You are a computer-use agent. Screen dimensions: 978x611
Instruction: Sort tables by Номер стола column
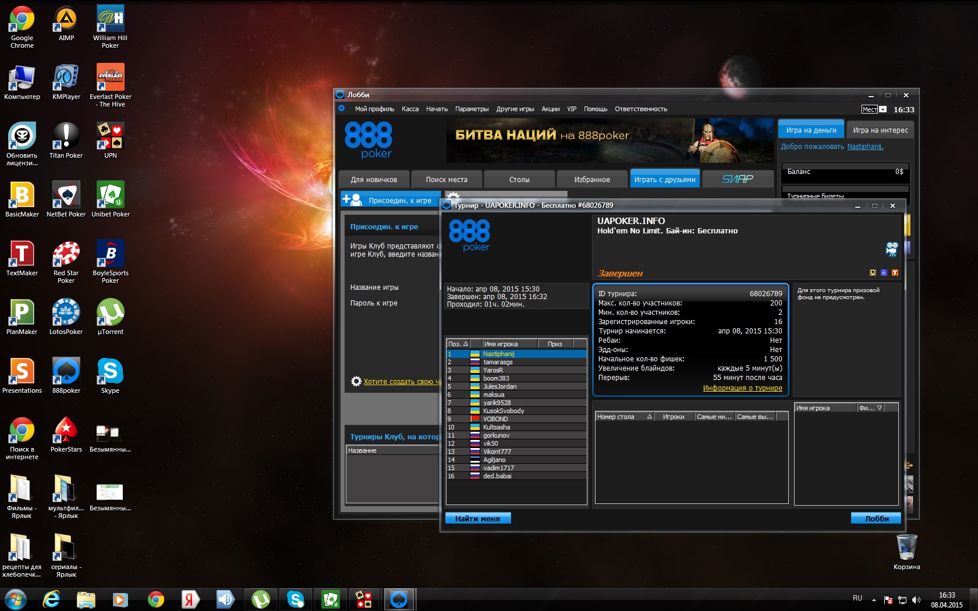pos(624,417)
